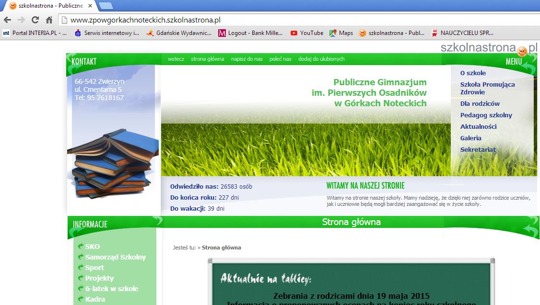The width and height of the screenshot is (540, 305).
Task: Click the INFORMACJE panel header
Action: tap(90, 224)
